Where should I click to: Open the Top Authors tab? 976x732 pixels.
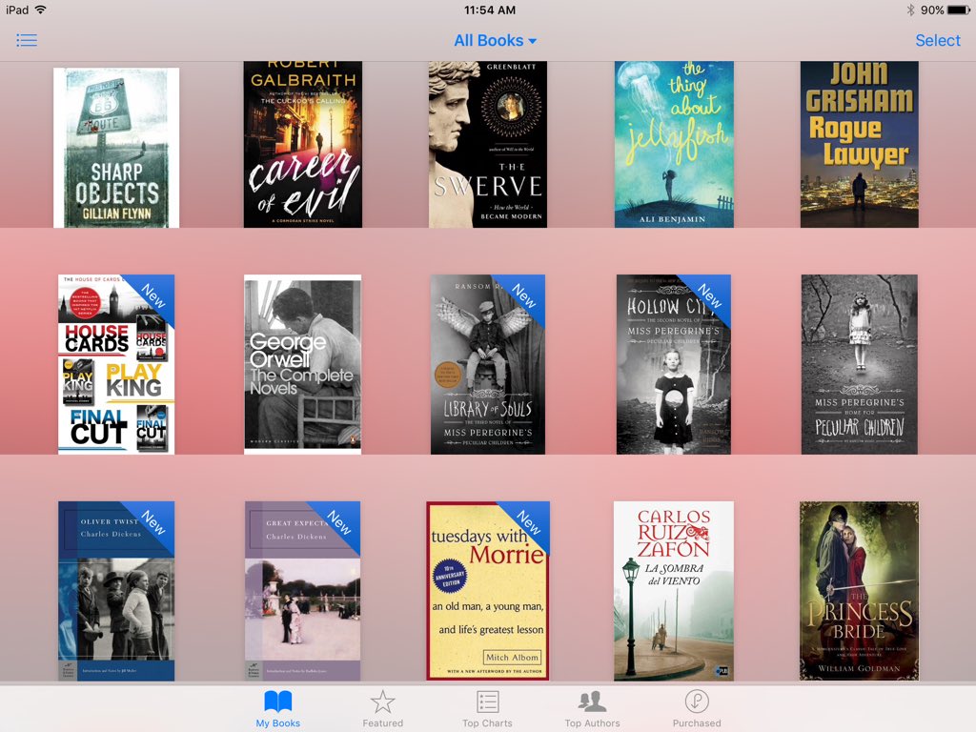(x=592, y=708)
